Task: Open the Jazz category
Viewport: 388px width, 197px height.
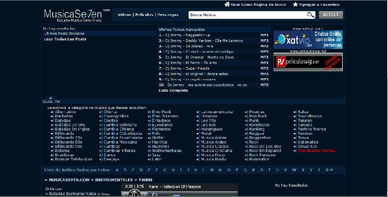Action: (156, 155)
